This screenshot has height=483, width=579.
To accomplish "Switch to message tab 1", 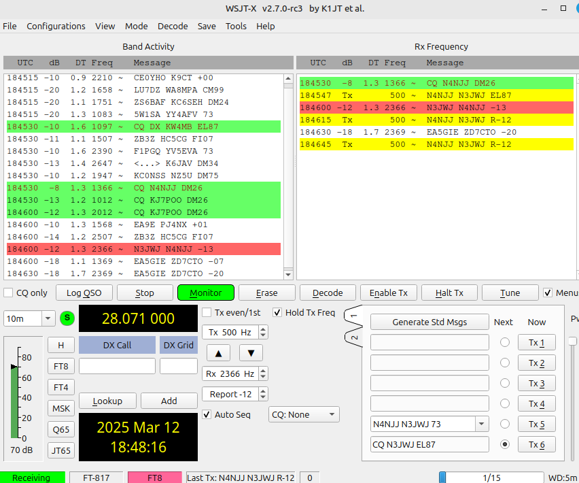I will pos(354,316).
